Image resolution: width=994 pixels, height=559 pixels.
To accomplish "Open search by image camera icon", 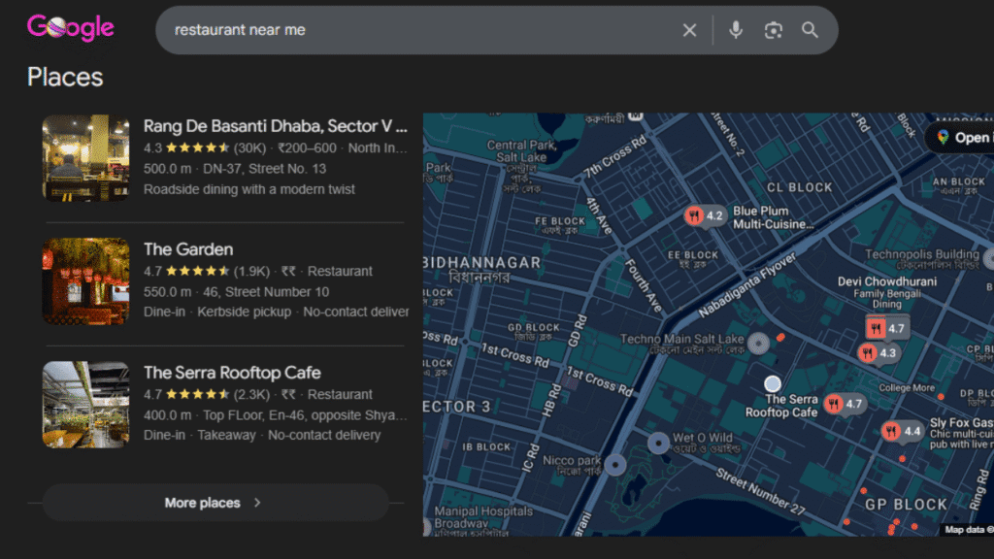I will tap(773, 30).
